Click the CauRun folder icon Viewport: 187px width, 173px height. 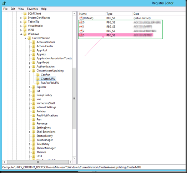point(38,75)
